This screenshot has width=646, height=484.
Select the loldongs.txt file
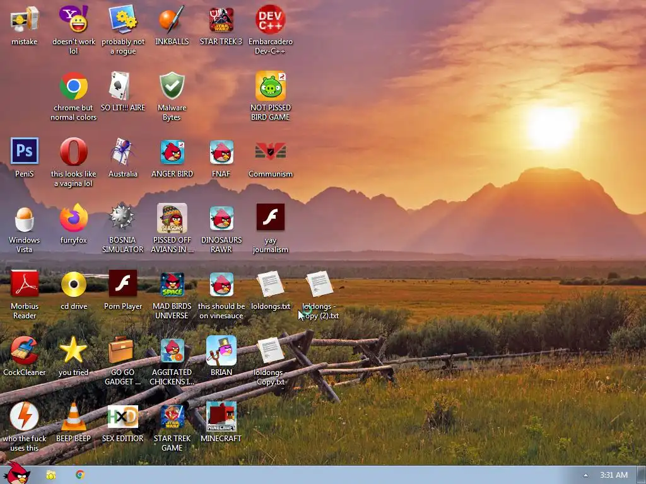[x=270, y=284]
